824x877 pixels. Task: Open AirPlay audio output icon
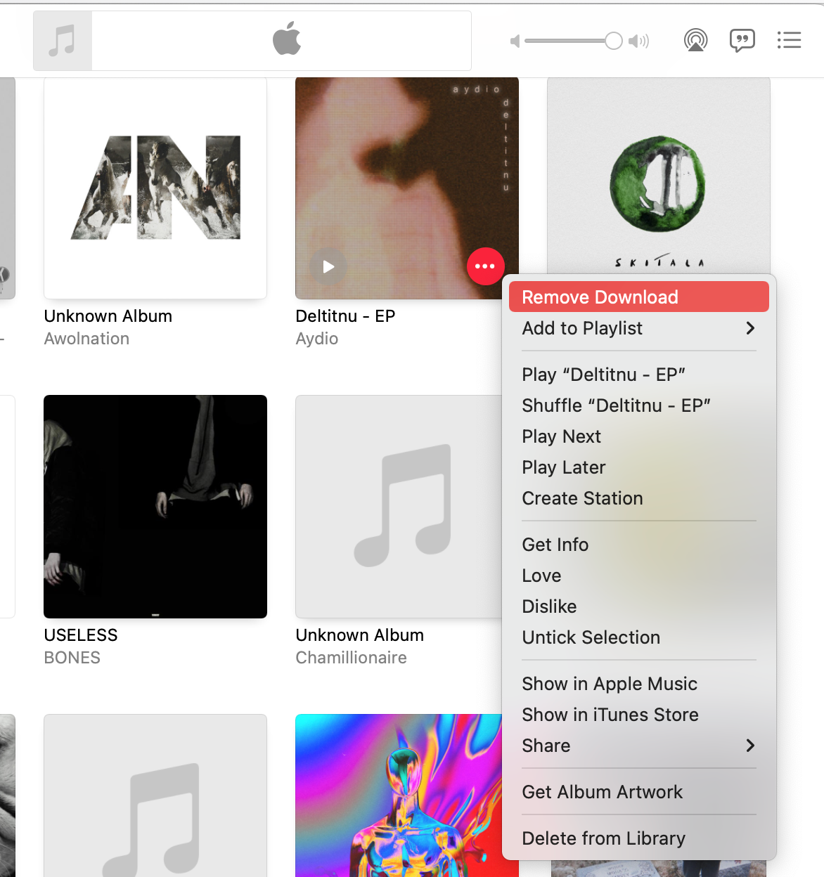695,40
